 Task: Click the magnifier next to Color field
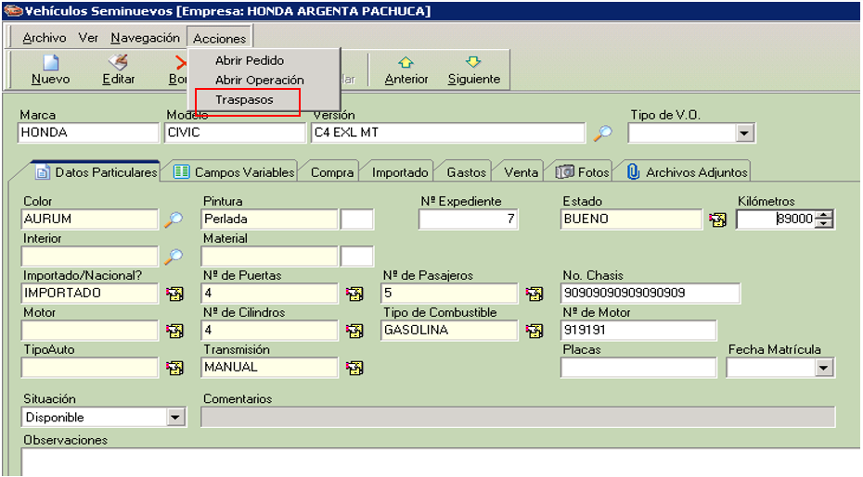click(x=174, y=220)
